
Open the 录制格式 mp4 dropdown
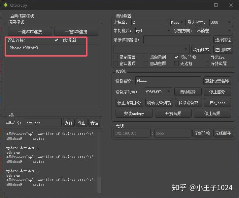click(x=154, y=31)
